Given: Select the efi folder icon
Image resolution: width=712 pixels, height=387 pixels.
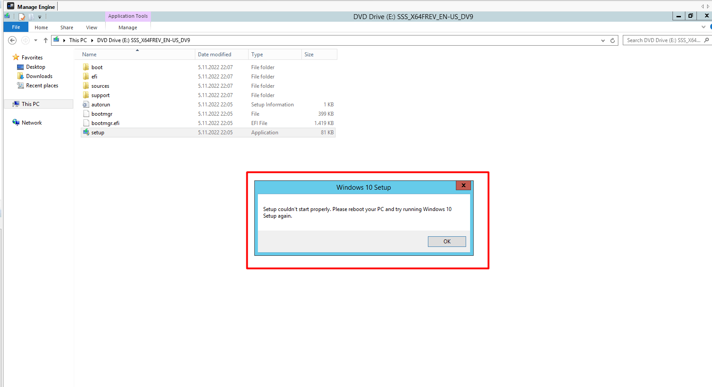Looking at the screenshot, I should (86, 77).
